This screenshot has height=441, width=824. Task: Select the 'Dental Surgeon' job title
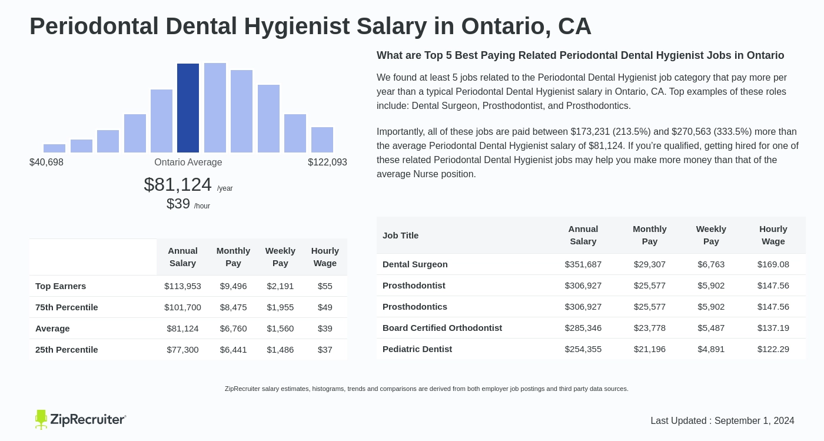[415, 264]
